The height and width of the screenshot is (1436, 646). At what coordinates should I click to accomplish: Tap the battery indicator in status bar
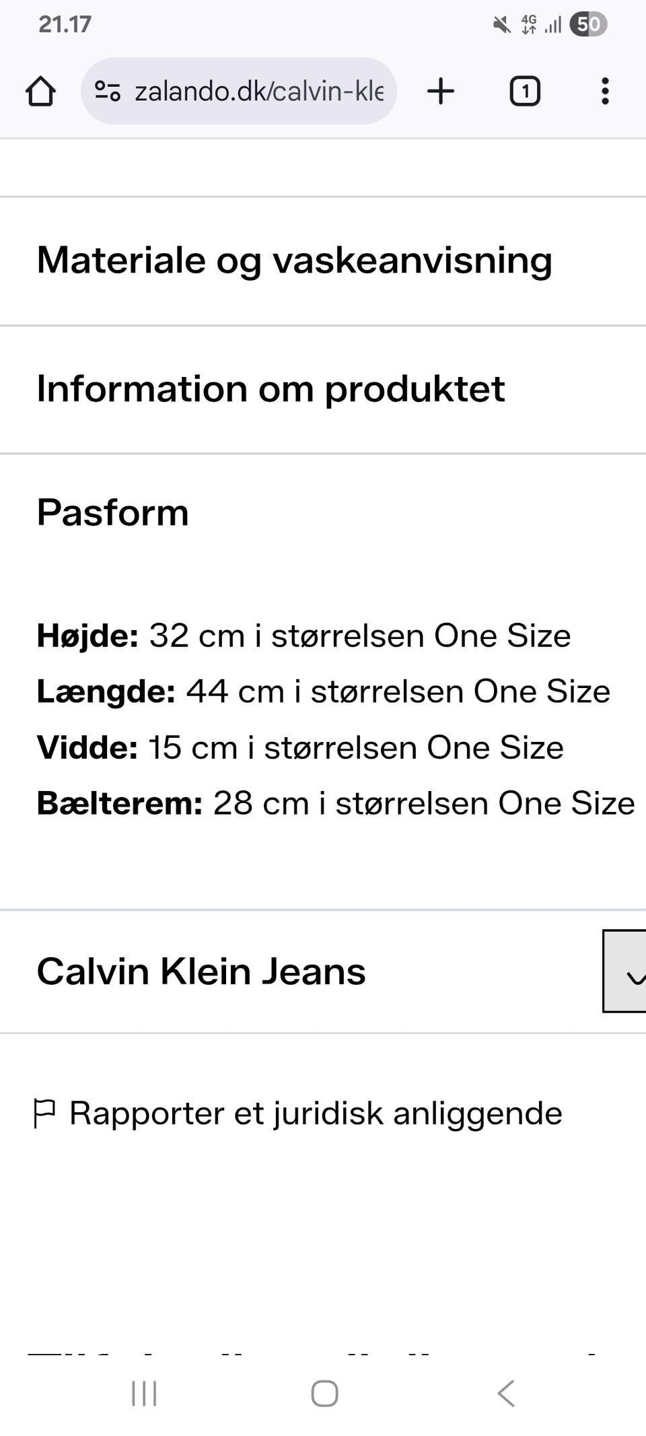coord(588,25)
